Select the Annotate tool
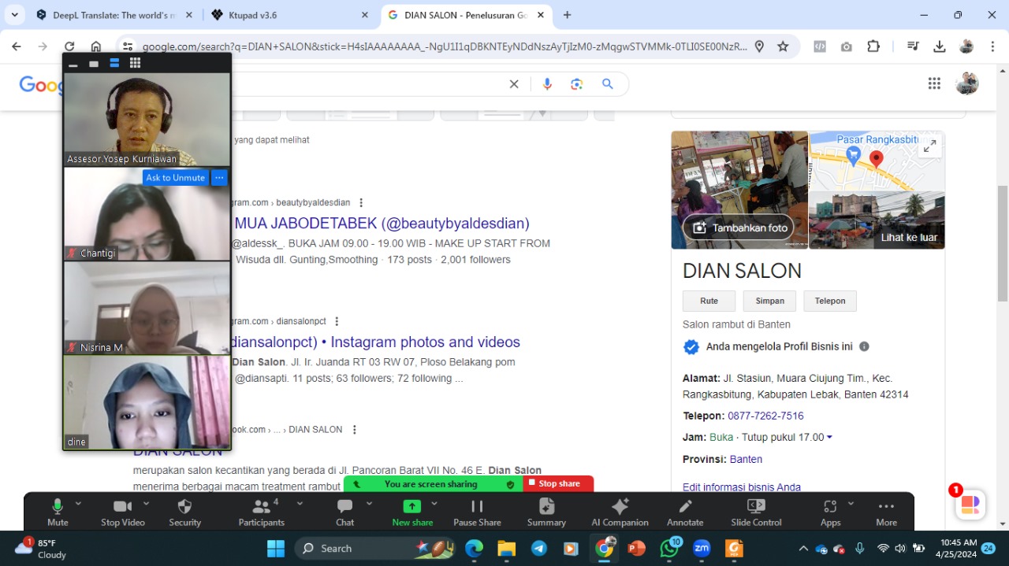Image resolution: width=1009 pixels, height=566 pixels. (x=684, y=512)
